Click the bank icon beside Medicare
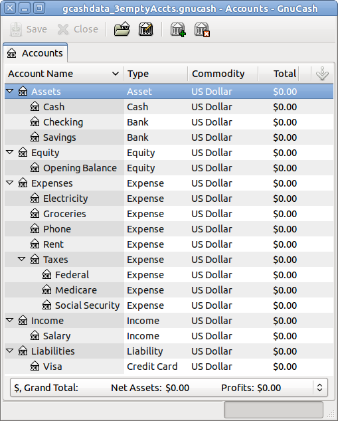 click(46, 290)
